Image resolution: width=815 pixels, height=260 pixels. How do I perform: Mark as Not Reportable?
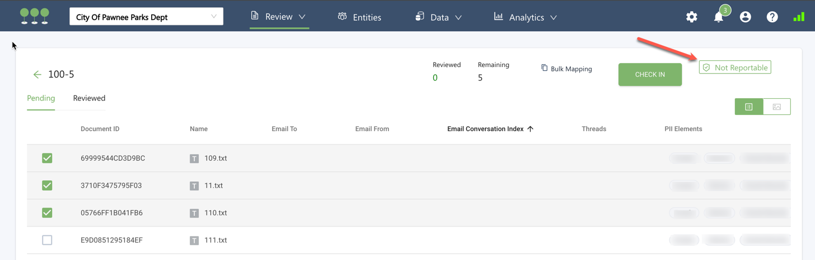tap(734, 68)
